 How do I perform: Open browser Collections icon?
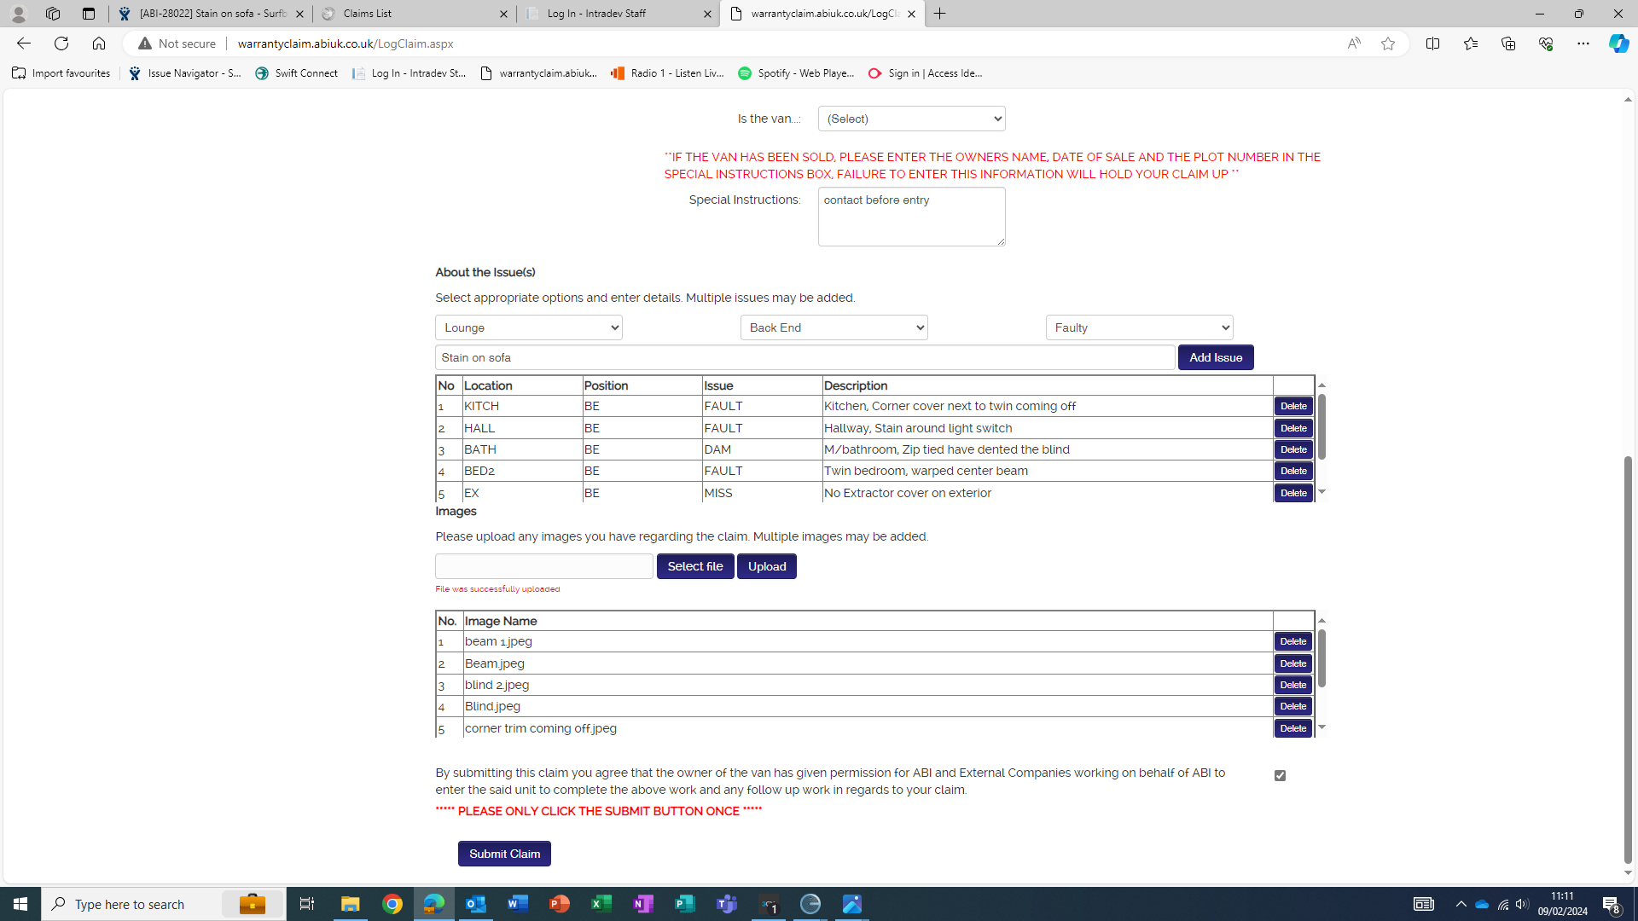click(1507, 43)
